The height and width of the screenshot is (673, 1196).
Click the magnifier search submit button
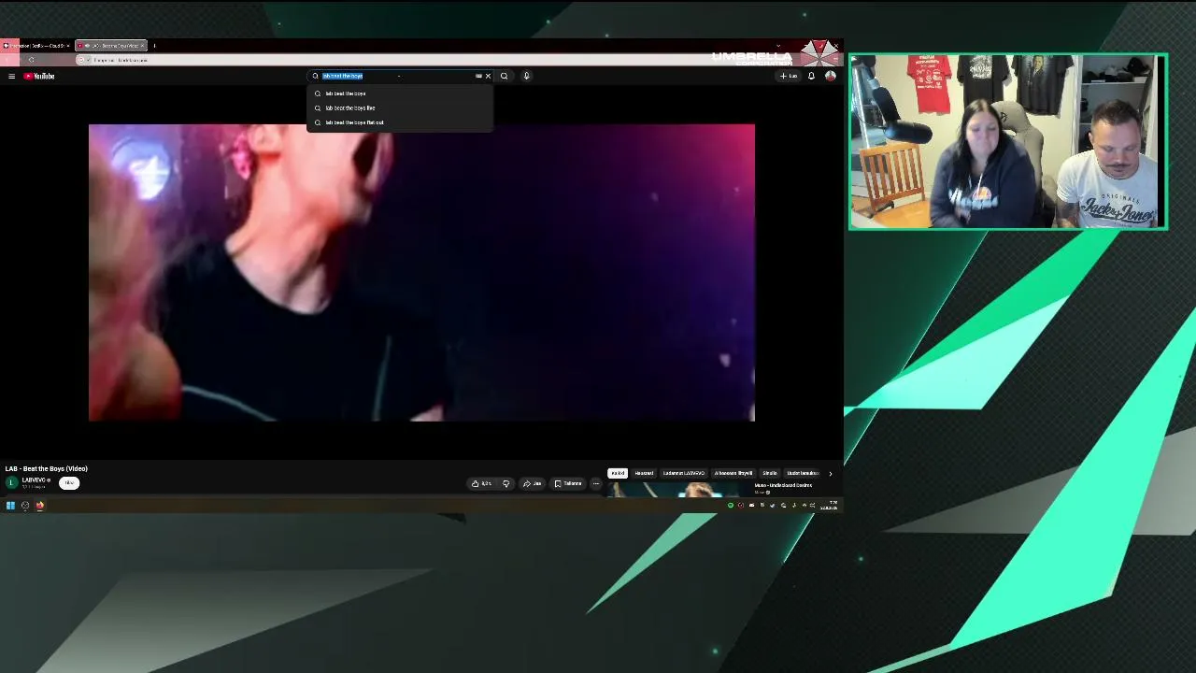pyautogui.click(x=504, y=76)
